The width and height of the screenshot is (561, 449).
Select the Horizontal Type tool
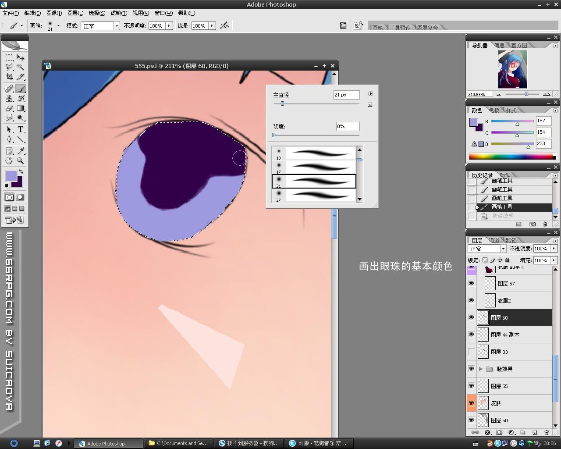click(21, 130)
